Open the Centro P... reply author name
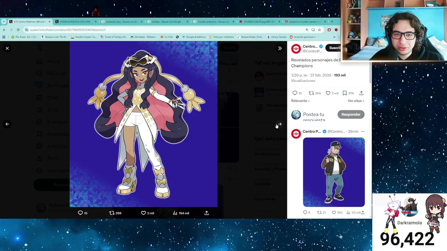 click(x=312, y=131)
